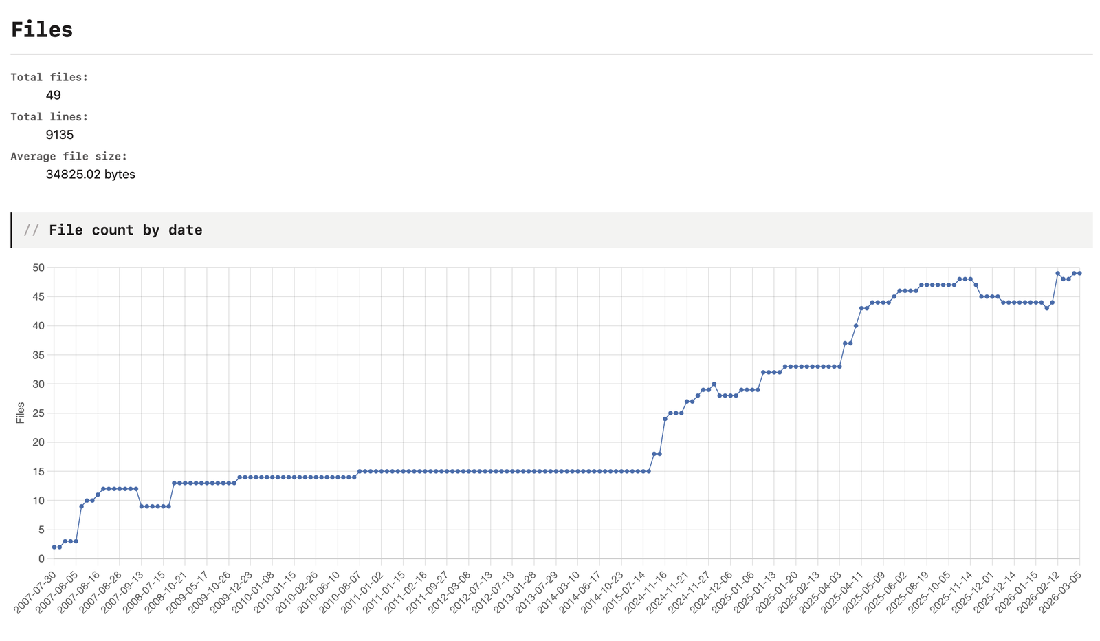Viewport: 1100px width, 641px height.
Task: Click the 2026-03-05 x-axis date label
Action: 1059,592
